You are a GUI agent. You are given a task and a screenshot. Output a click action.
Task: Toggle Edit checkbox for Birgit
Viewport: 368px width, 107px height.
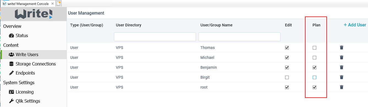287,77
